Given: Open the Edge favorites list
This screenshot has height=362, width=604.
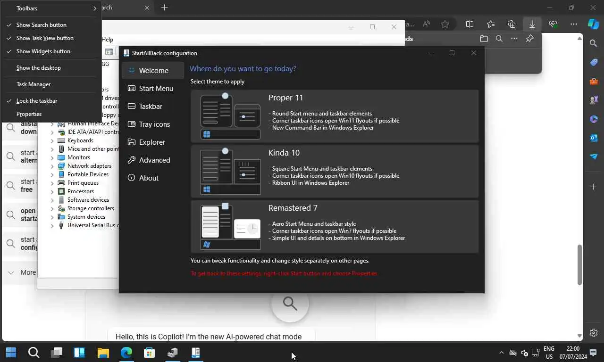Looking at the screenshot, I should [x=491, y=24].
